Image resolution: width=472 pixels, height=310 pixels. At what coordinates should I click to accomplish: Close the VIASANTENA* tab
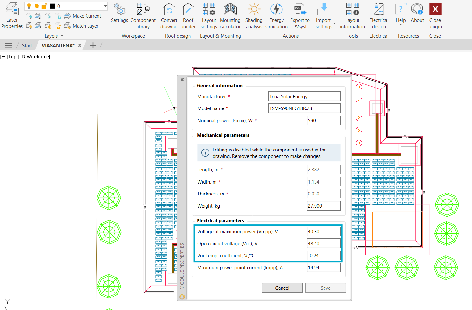click(x=80, y=45)
